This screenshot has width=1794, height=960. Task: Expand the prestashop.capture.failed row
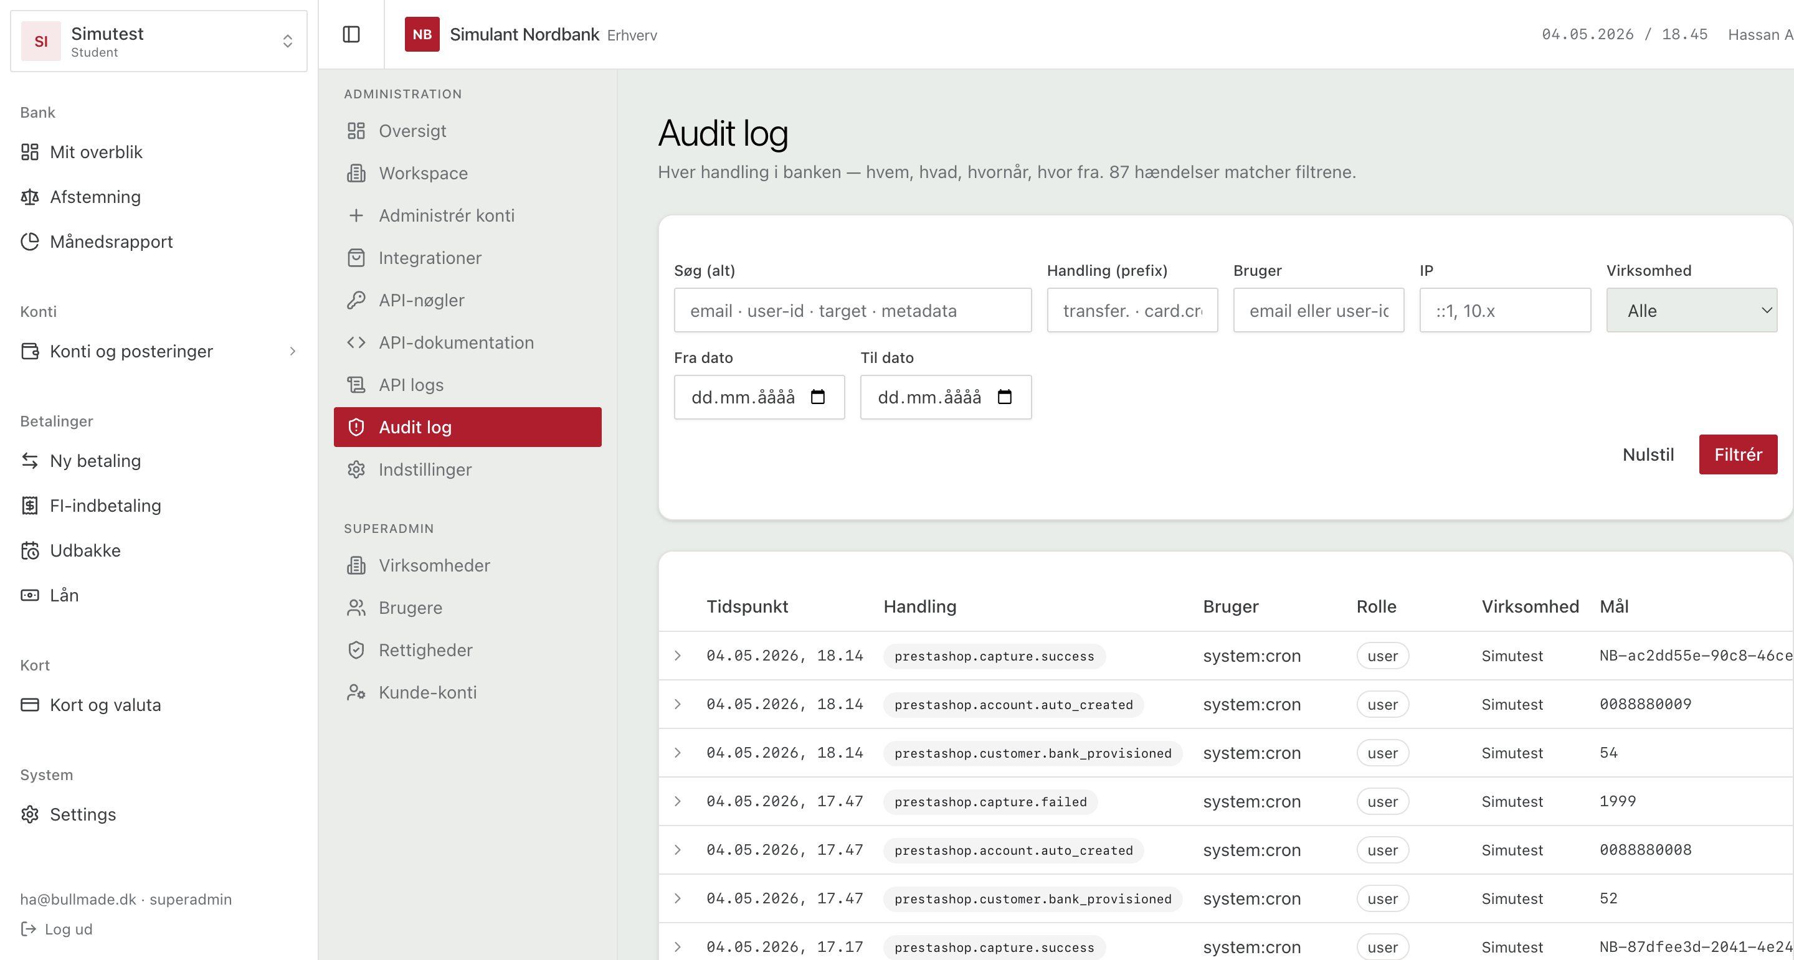(678, 801)
